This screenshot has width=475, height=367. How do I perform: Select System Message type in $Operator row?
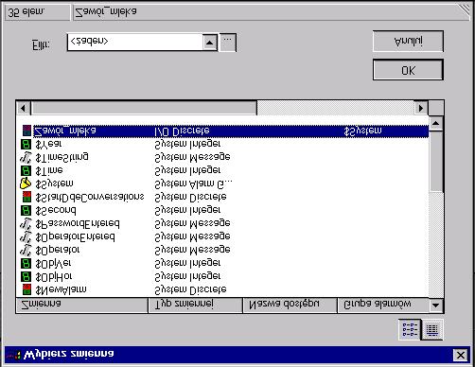[192, 250]
